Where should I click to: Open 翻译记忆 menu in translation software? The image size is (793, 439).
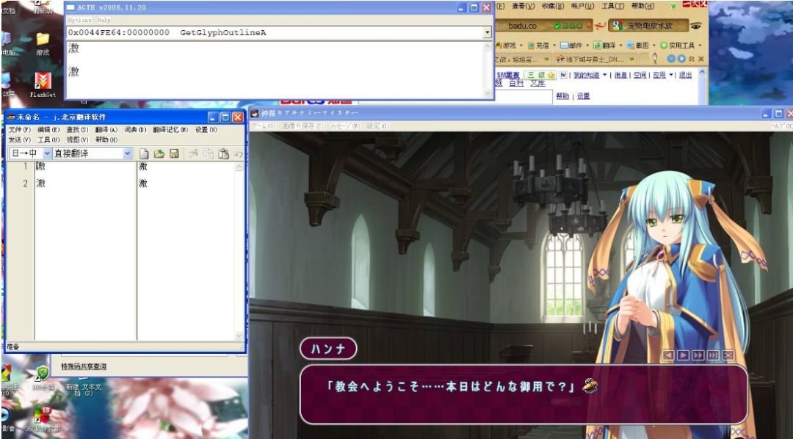[170, 130]
